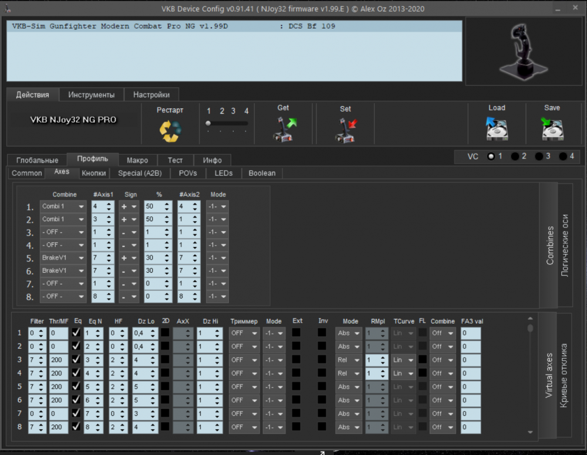Toggle the 2D black box for axis 1
Viewport: 587px width, 455px height.
point(166,333)
